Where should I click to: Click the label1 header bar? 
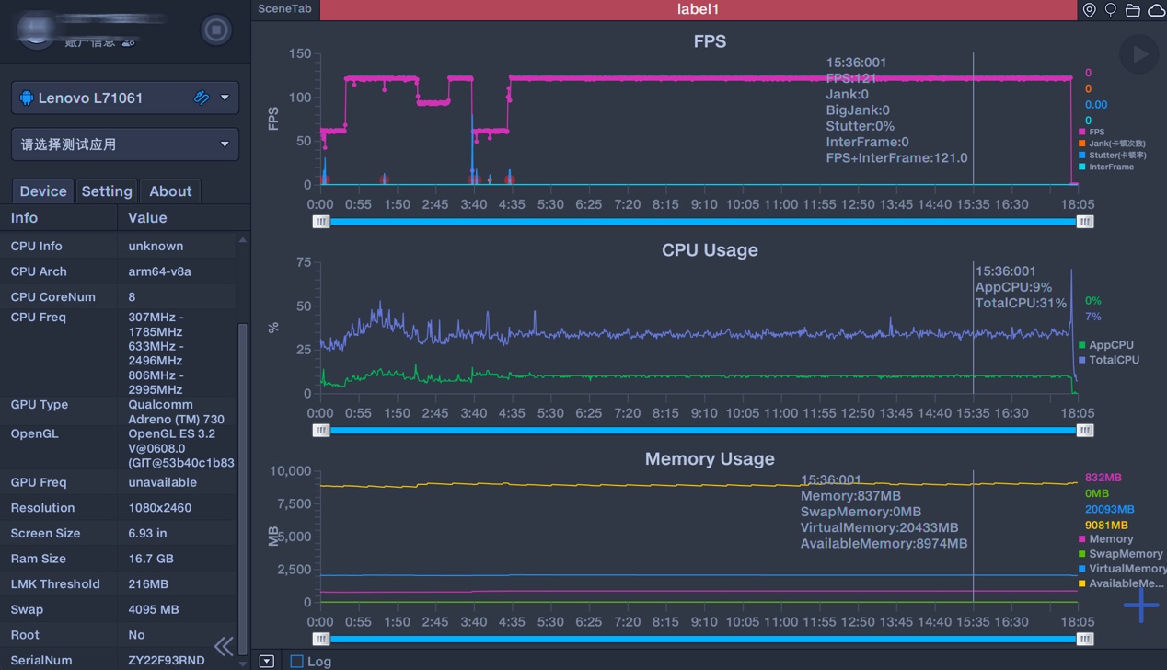click(x=698, y=9)
